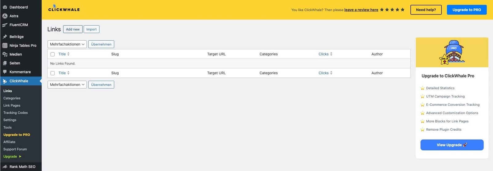Click the Rank Math SEO icon

click(x=5, y=167)
